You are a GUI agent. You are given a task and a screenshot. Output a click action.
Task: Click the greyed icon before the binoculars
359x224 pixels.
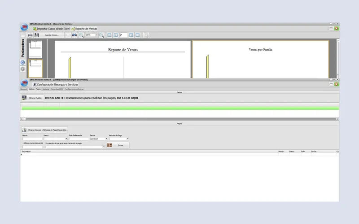tap(68, 35)
